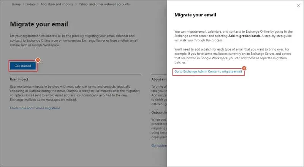Image resolution: width=304 pixels, height=167 pixels.
Task: Click the Let your organization collaborate paragraph
Action: 74,41
